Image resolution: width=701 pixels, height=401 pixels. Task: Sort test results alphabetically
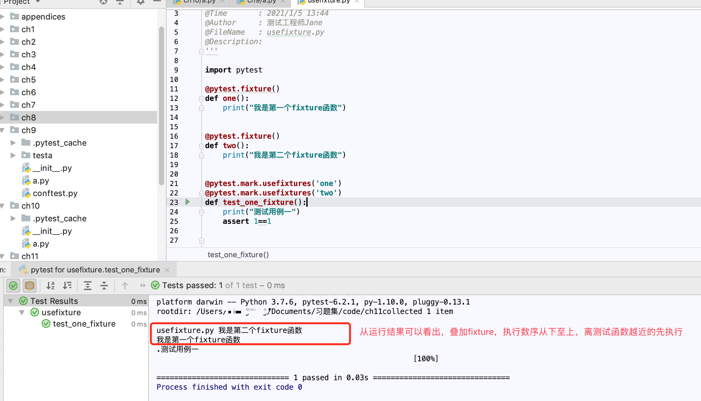click(x=50, y=285)
